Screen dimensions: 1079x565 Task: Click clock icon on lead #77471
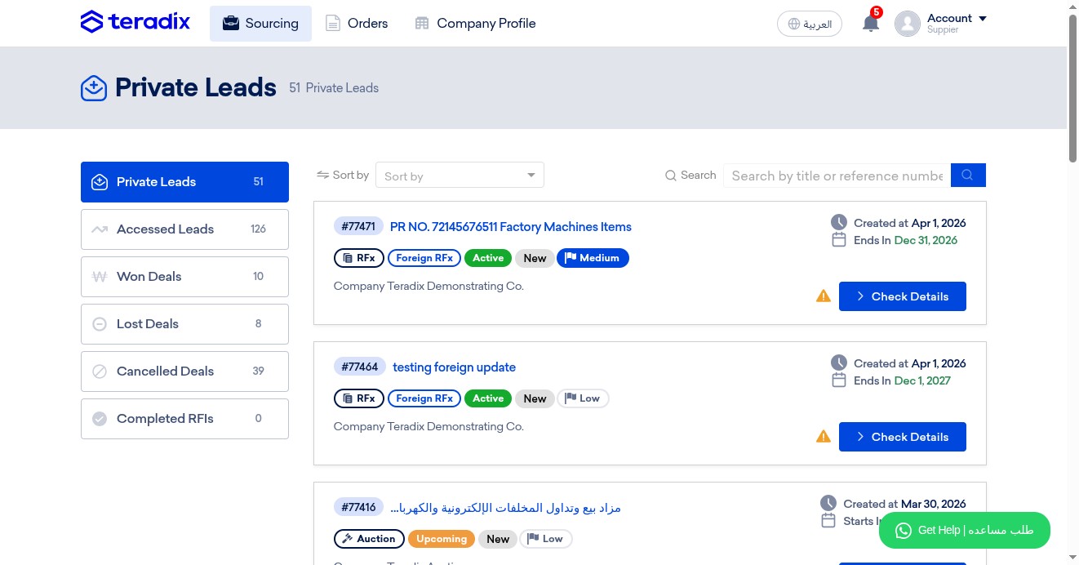[839, 222]
